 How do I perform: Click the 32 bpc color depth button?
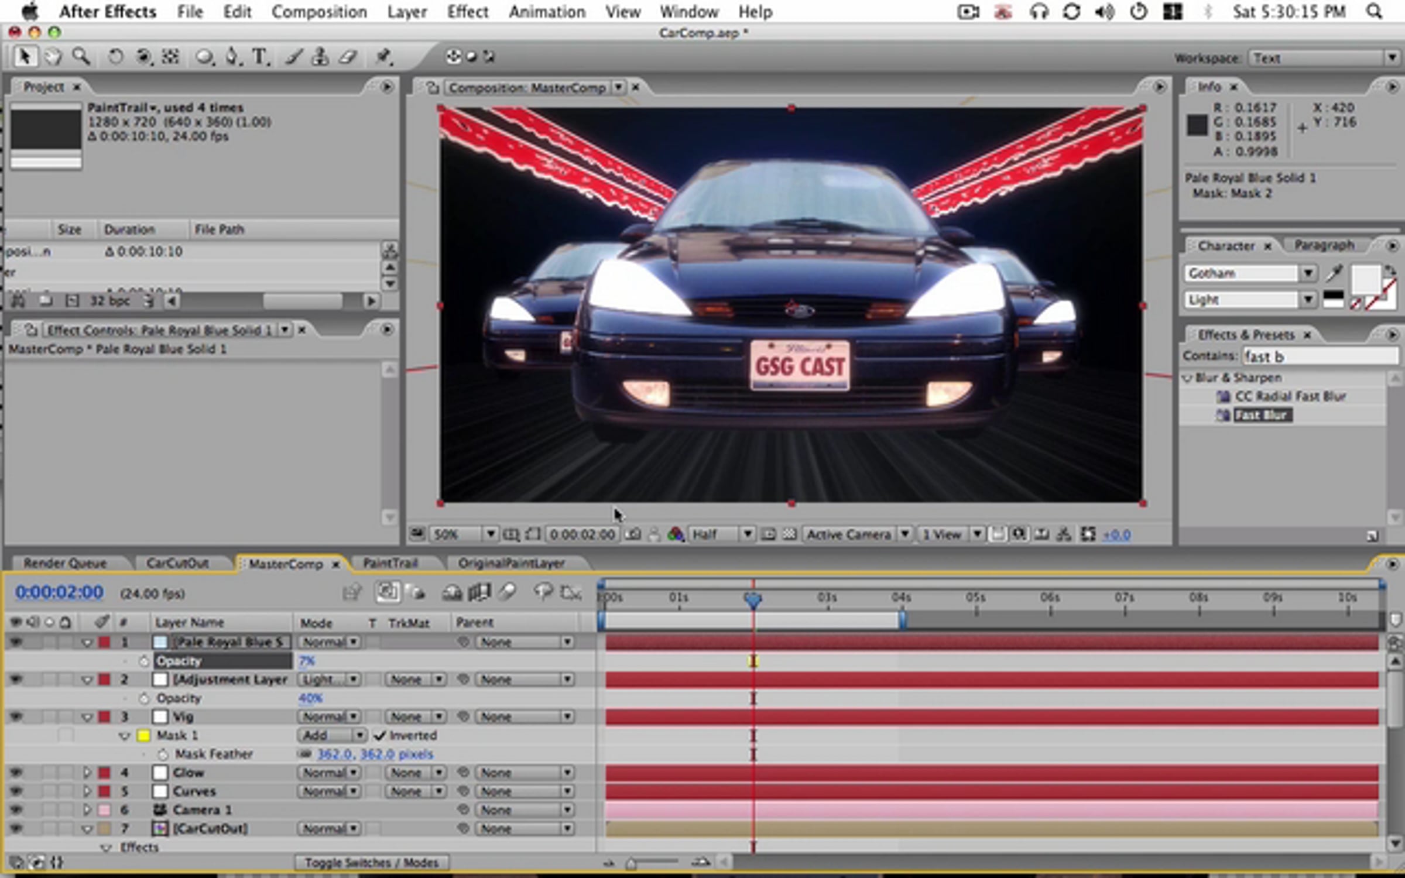pyautogui.click(x=109, y=301)
